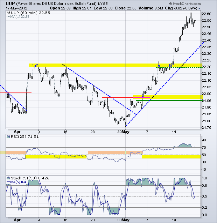The image size is (217, 223).
Task: Click the 1.0 level on the StochRSI axis
Action: (x=204, y=178)
